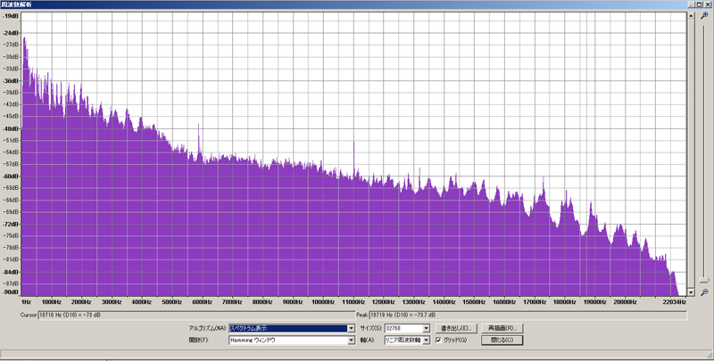Click the Cursor readout field
Viewport: 714px width, 361px height.
pyautogui.click(x=196, y=315)
